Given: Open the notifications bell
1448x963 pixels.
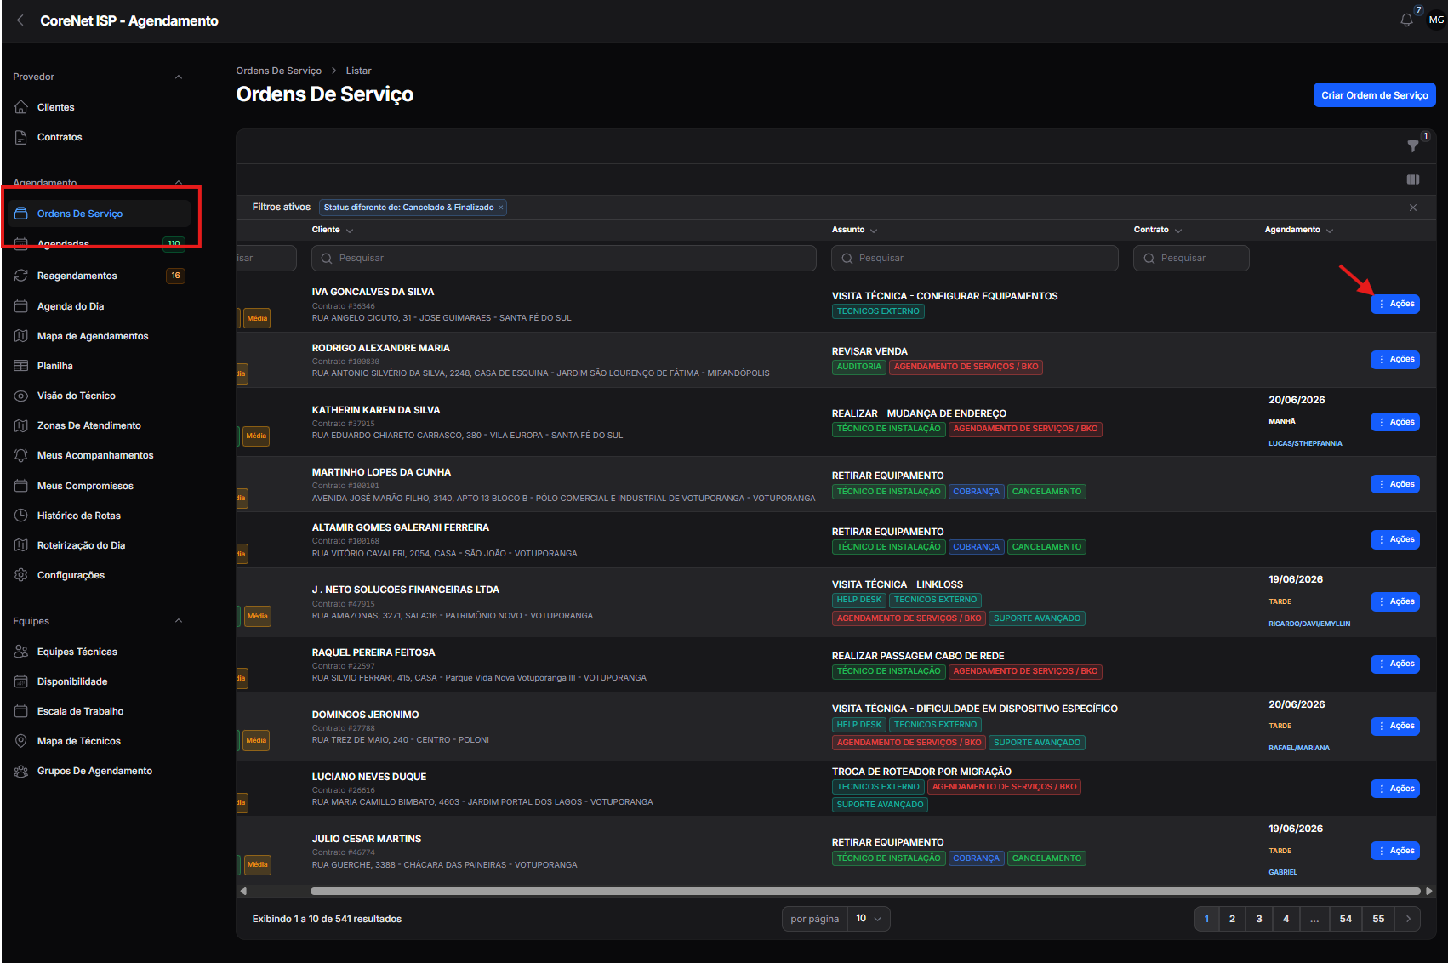Looking at the screenshot, I should click(1406, 20).
